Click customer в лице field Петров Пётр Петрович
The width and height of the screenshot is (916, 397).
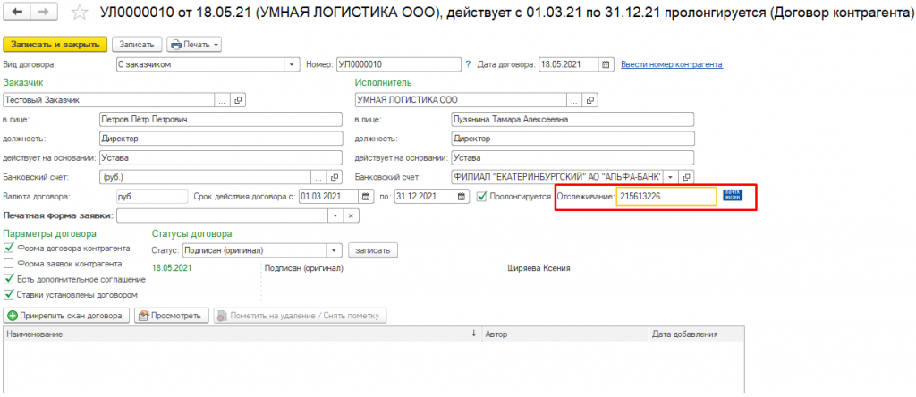point(220,119)
